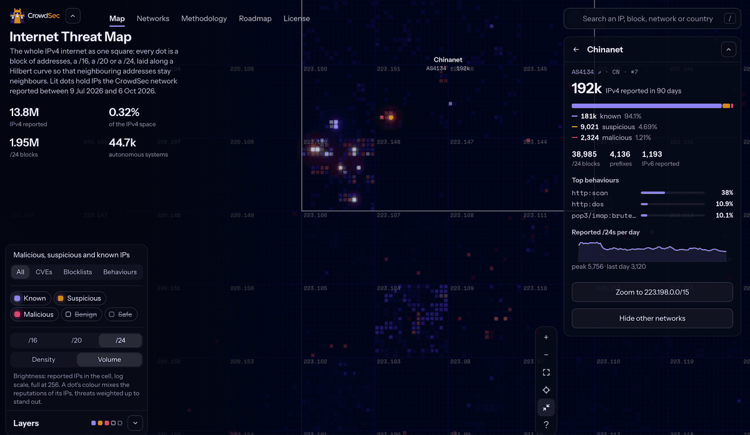Open the Methodology tab
The width and height of the screenshot is (750, 435).
pyautogui.click(x=204, y=18)
